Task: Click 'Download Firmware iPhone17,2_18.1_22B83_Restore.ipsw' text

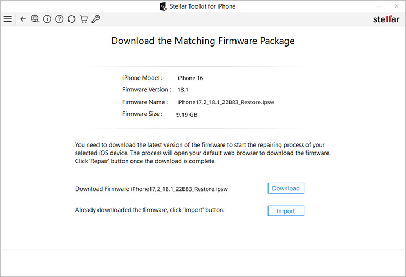Action: (x=152, y=189)
